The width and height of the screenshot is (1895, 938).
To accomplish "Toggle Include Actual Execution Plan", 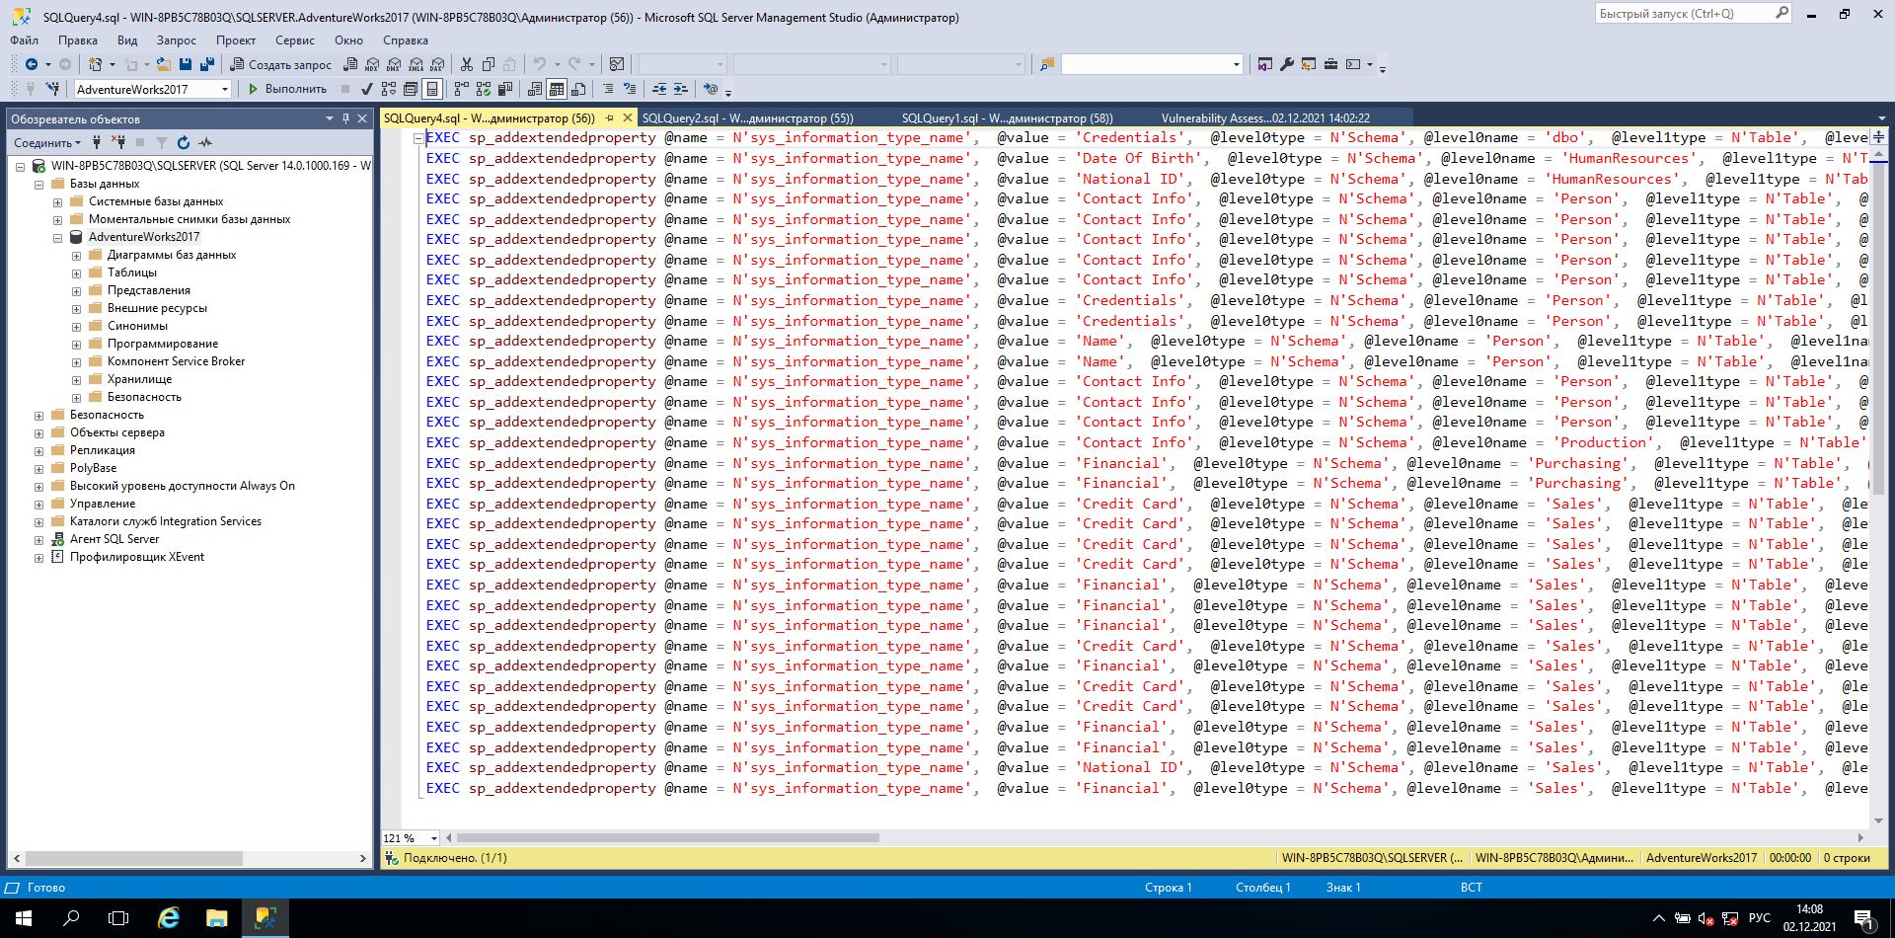I will pyautogui.click(x=462, y=89).
